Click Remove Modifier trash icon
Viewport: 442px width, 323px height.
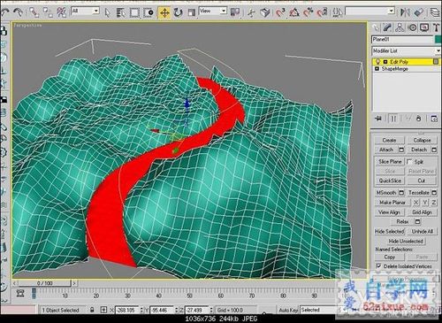click(x=419, y=119)
